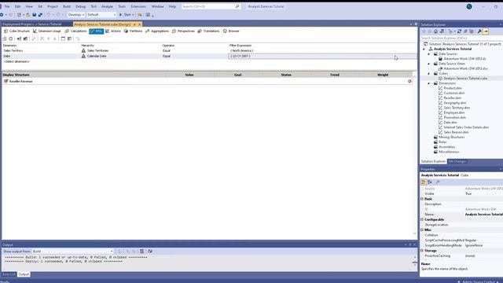Open the Default platform dropdown
Image resolution: width=503 pixels, height=283 pixels.
(101, 15)
